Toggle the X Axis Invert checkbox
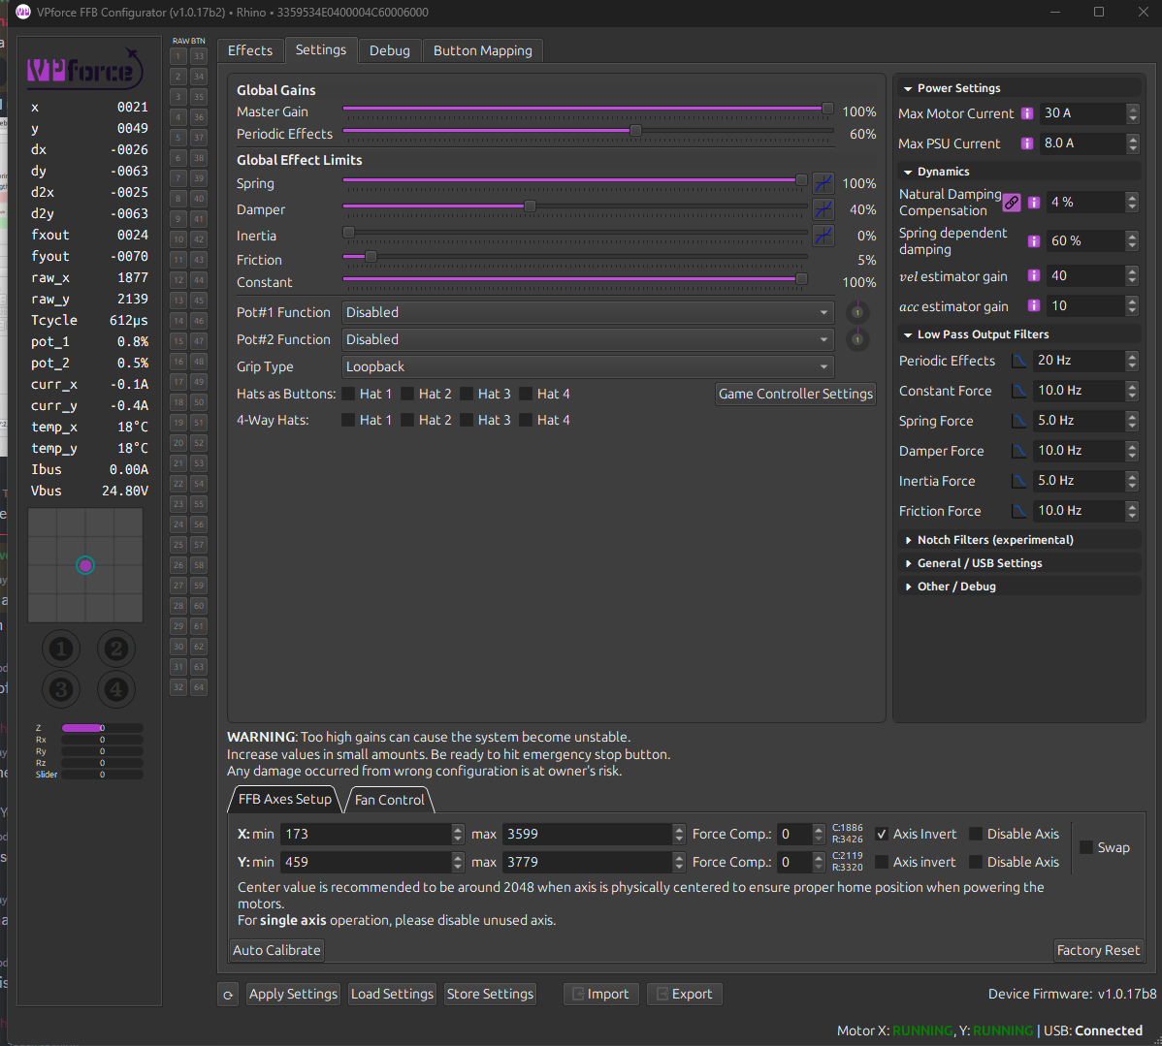Screen dimensions: 1162x1046 coord(882,834)
